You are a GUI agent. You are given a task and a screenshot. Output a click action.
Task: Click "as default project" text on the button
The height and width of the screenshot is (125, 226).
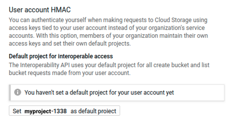(x=93, y=111)
